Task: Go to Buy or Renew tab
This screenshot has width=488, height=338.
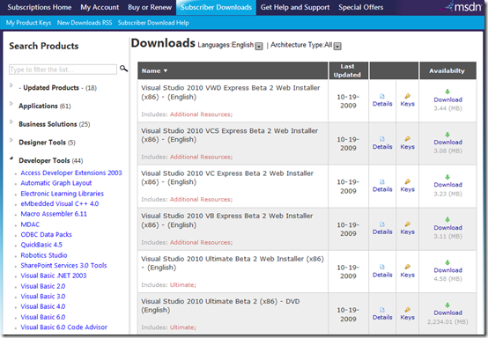Action: (150, 7)
